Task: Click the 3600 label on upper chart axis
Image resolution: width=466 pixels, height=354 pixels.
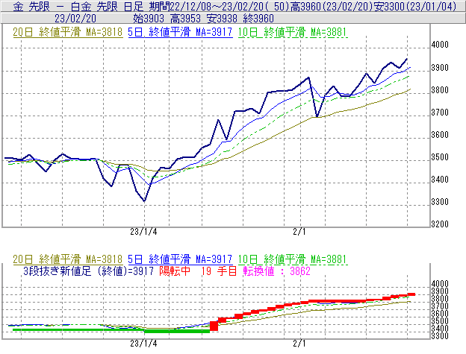Action: click(440, 135)
